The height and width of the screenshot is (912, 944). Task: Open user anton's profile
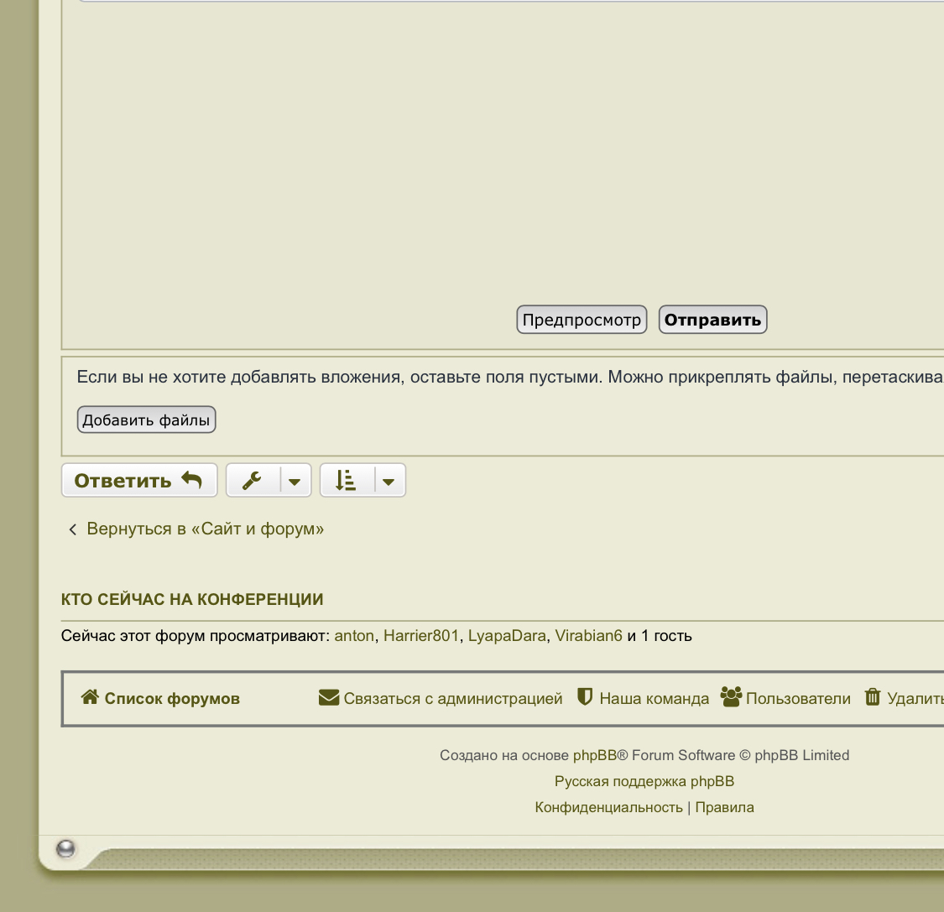click(354, 636)
